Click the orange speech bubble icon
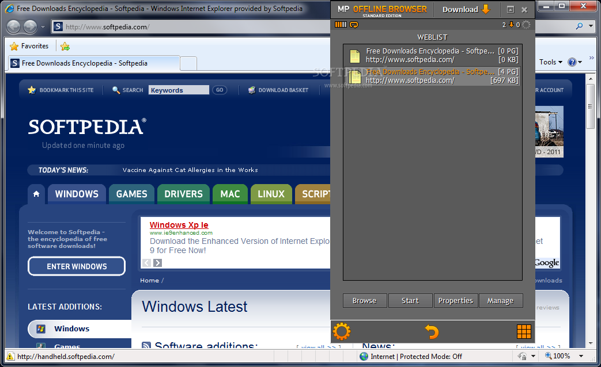 [x=354, y=25]
